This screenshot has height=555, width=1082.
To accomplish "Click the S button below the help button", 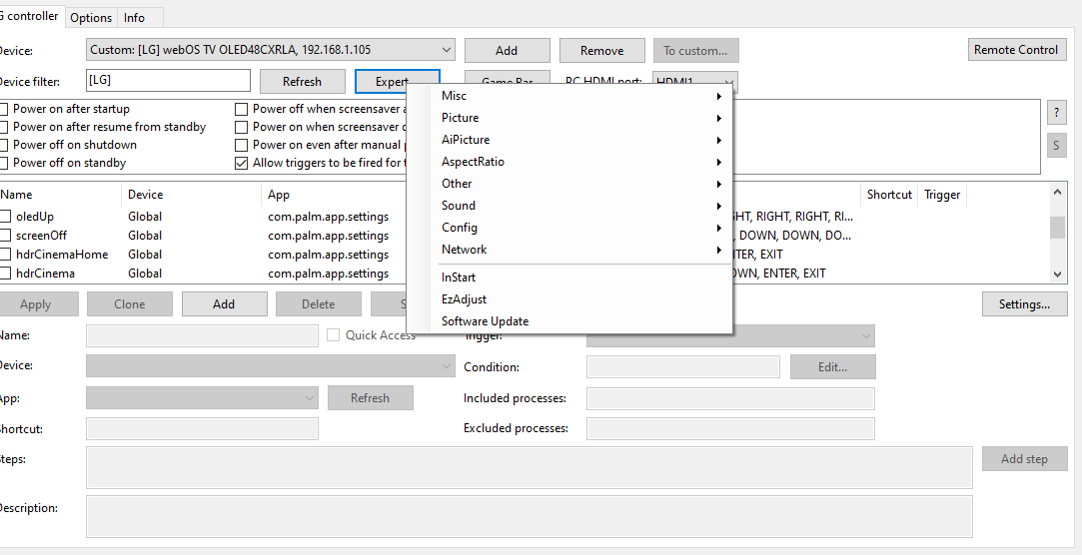I will (x=1056, y=146).
